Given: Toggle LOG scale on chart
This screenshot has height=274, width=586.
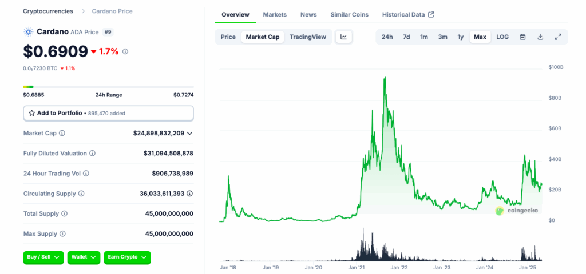Looking at the screenshot, I should point(502,37).
